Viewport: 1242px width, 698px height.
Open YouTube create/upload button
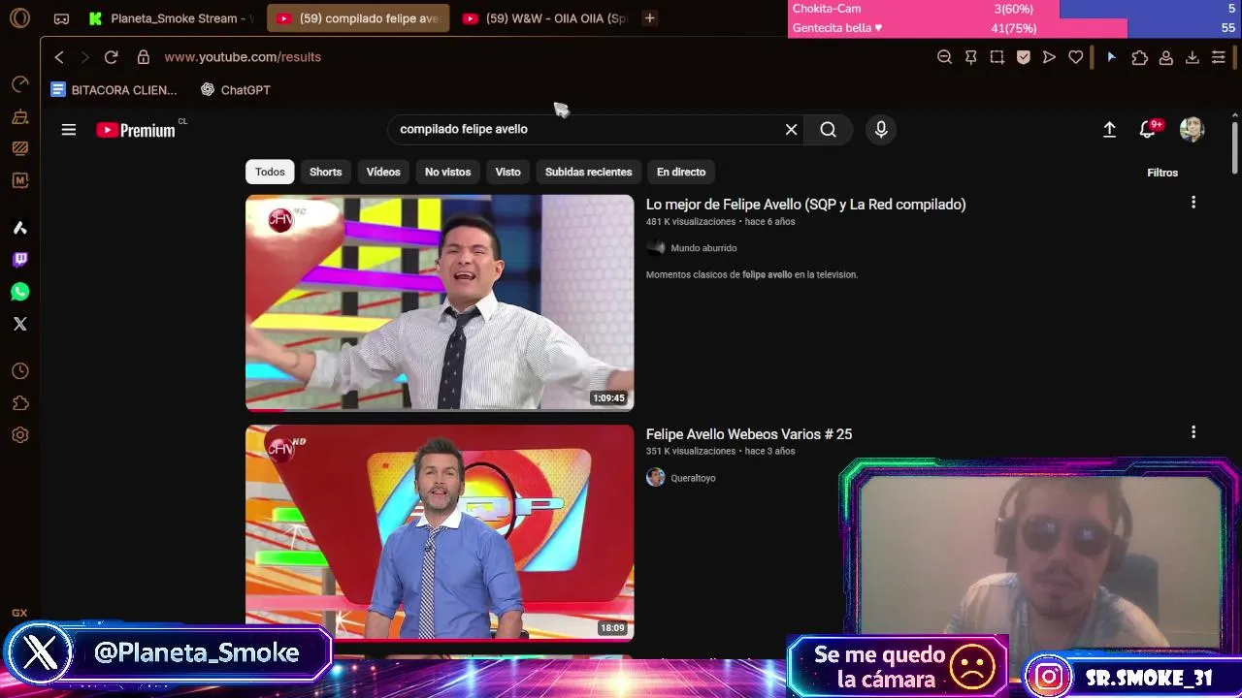(1109, 130)
